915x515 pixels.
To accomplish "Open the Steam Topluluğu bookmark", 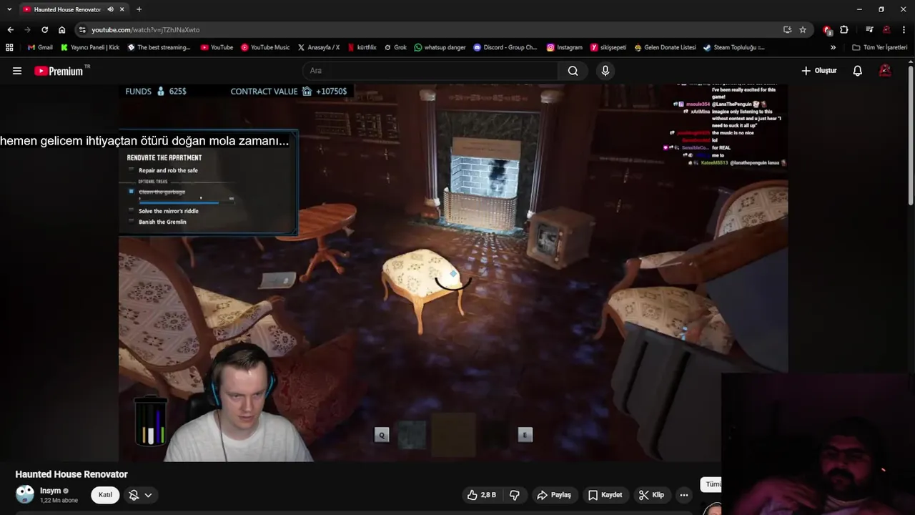I will coord(734,47).
